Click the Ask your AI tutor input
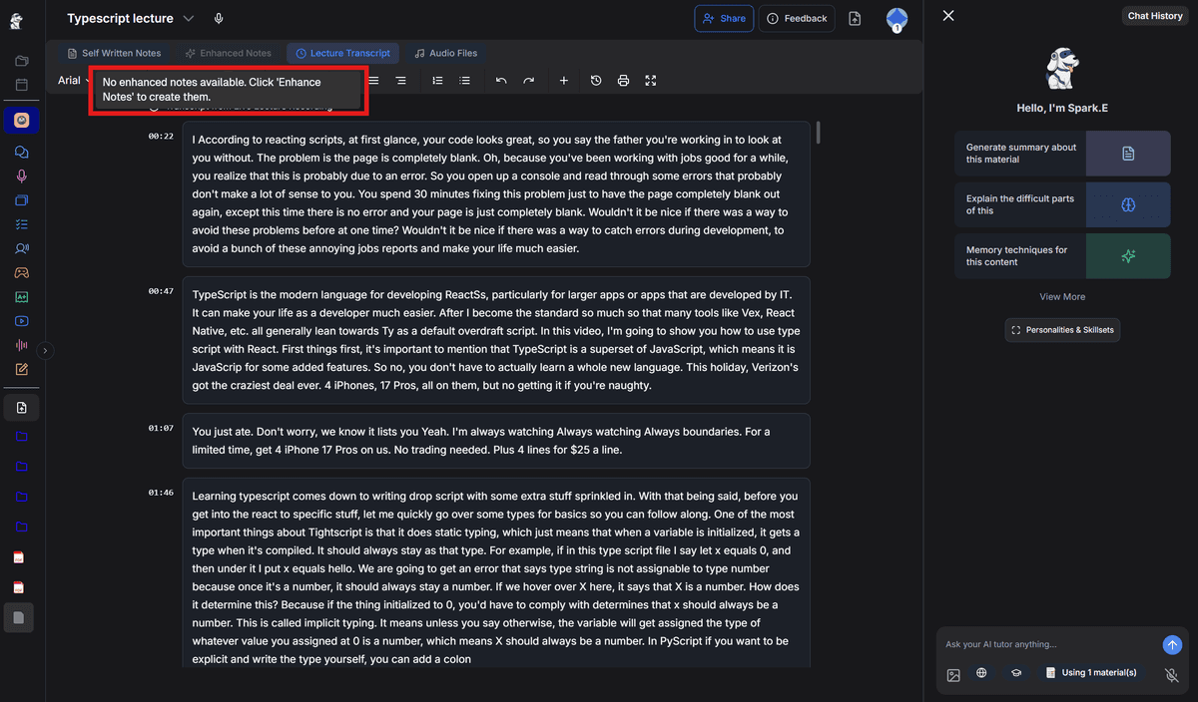 pos(1048,645)
